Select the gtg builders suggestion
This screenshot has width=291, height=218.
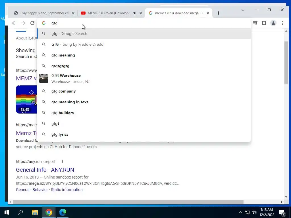[x=144, y=113]
